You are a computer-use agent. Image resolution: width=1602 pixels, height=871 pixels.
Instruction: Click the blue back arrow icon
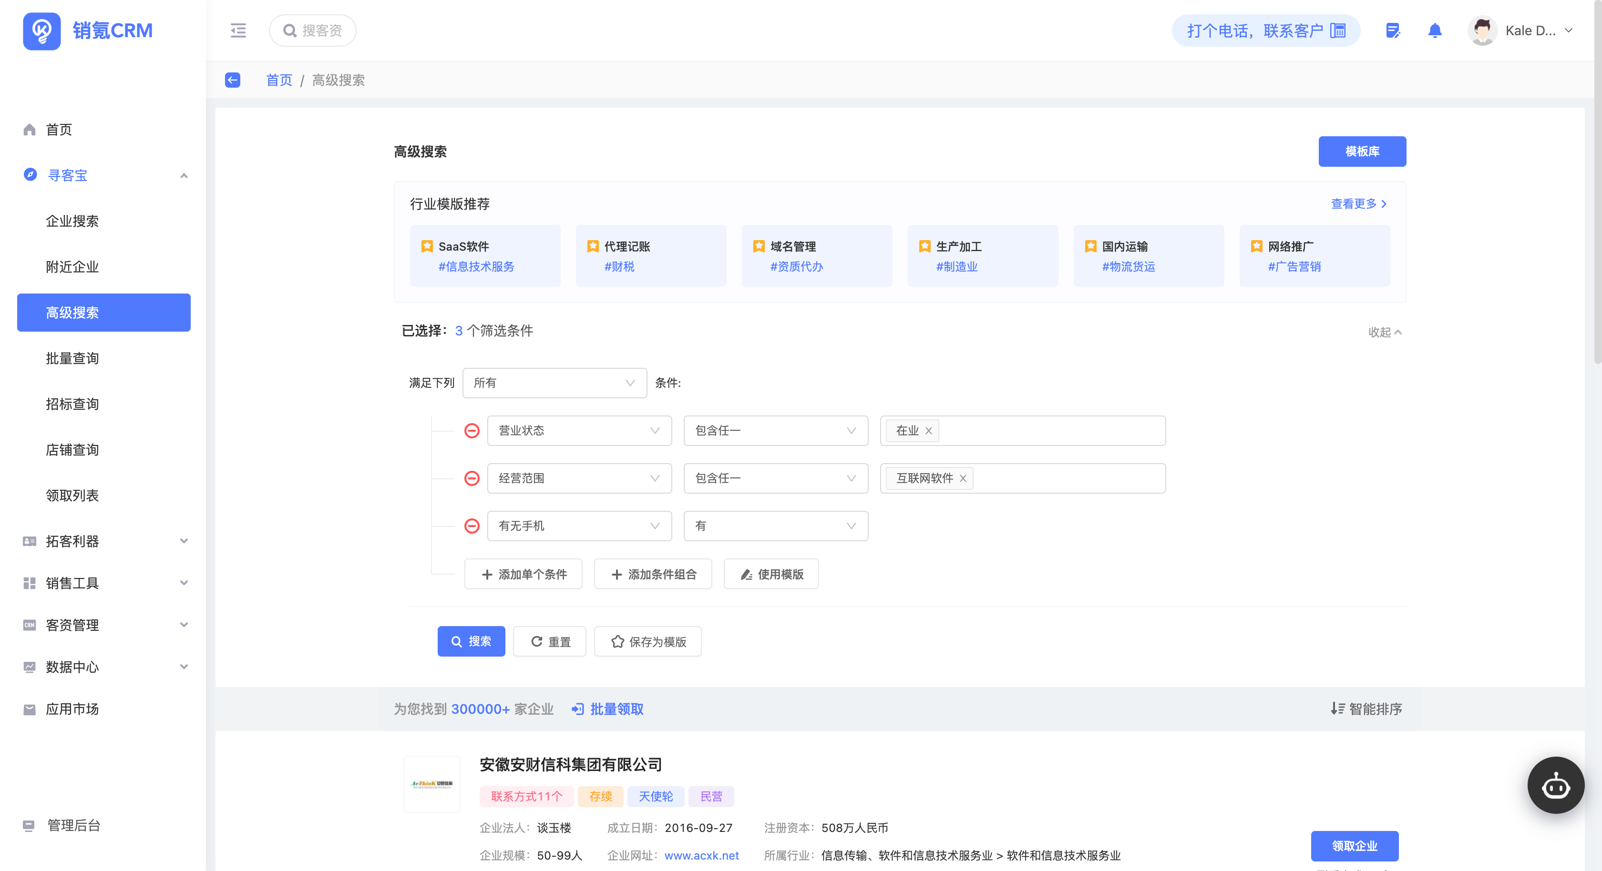(233, 80)
